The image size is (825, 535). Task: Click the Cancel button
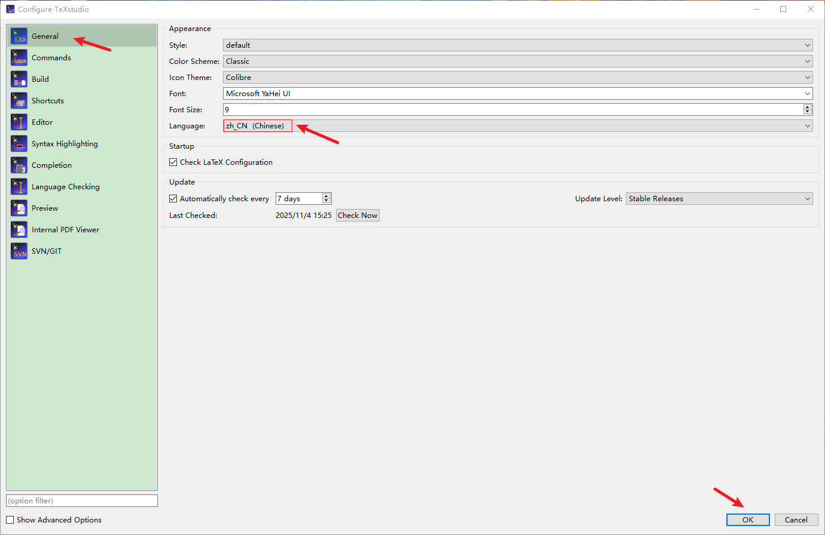pyautogui.click(x=796, y=520)
